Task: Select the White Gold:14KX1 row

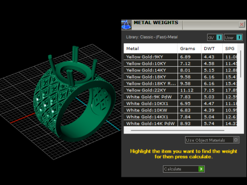Action: coord(180,117)
